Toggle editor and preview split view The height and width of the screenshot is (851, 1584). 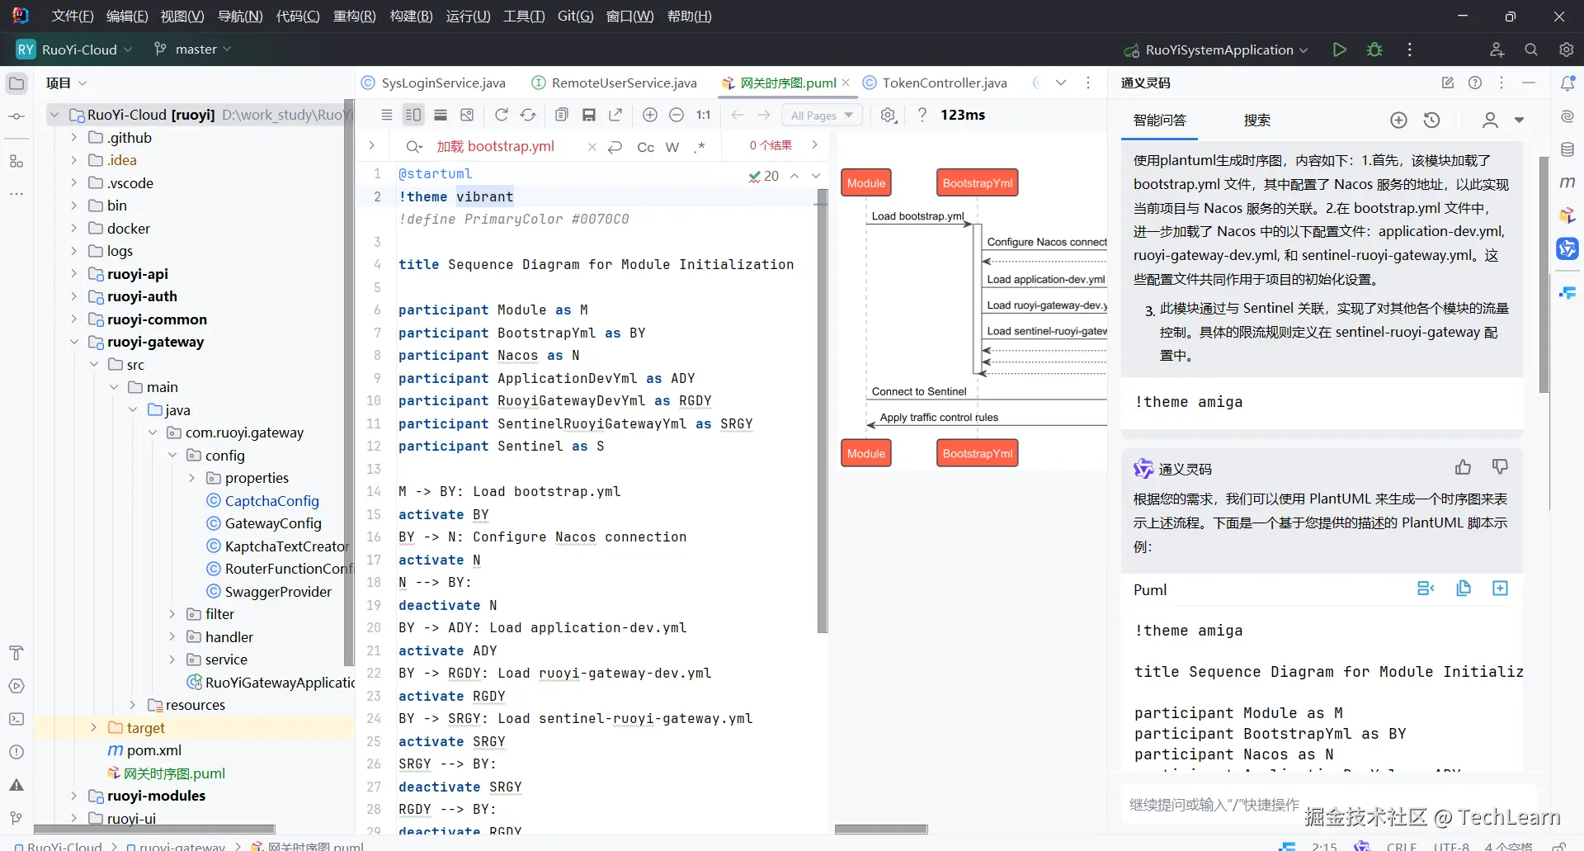413,115
